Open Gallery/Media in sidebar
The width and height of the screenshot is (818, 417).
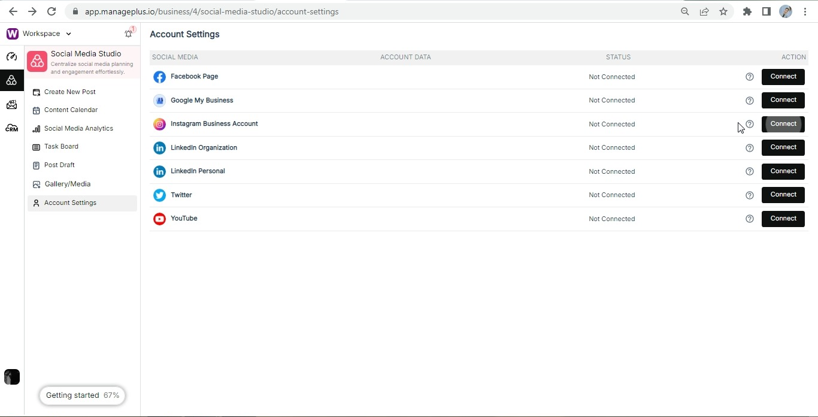(x=82, y=184)
